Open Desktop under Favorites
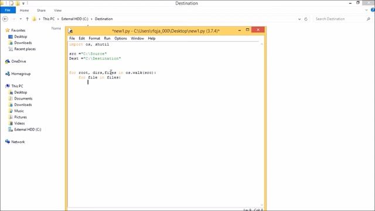Image resolution: width=375 pixels, height=211 pixels. pyautogui.click(x=21, y=36)
